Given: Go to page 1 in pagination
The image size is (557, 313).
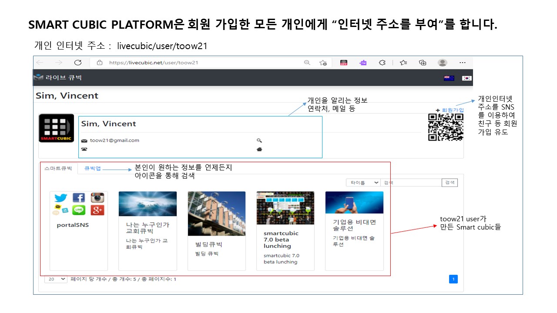Looking at the screenshot, I should pos(453,279).
